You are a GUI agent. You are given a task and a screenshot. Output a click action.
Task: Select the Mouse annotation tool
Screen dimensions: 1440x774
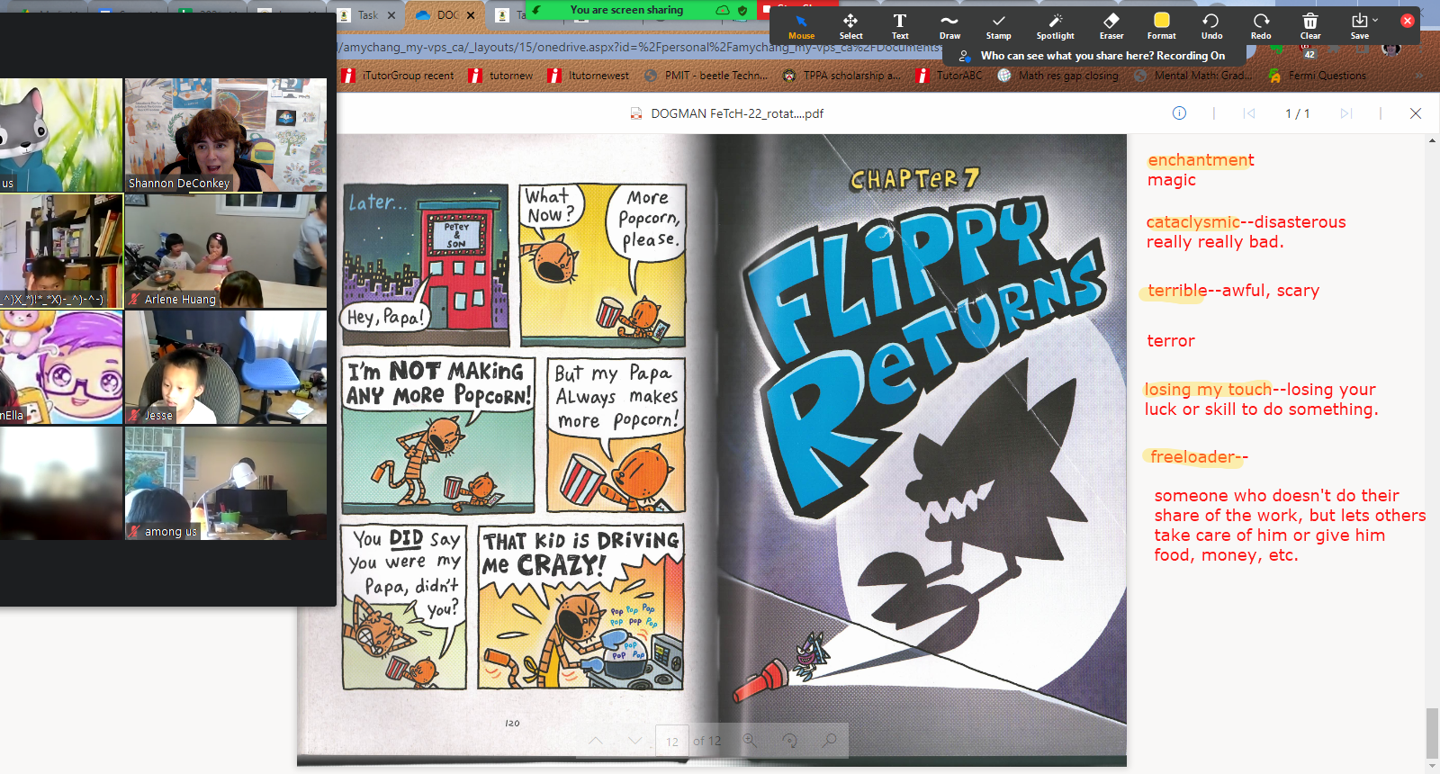click(801, 26)
